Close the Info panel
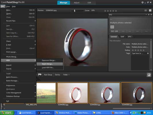This screenshot has height=115, width=153. [x=151, y=15]
